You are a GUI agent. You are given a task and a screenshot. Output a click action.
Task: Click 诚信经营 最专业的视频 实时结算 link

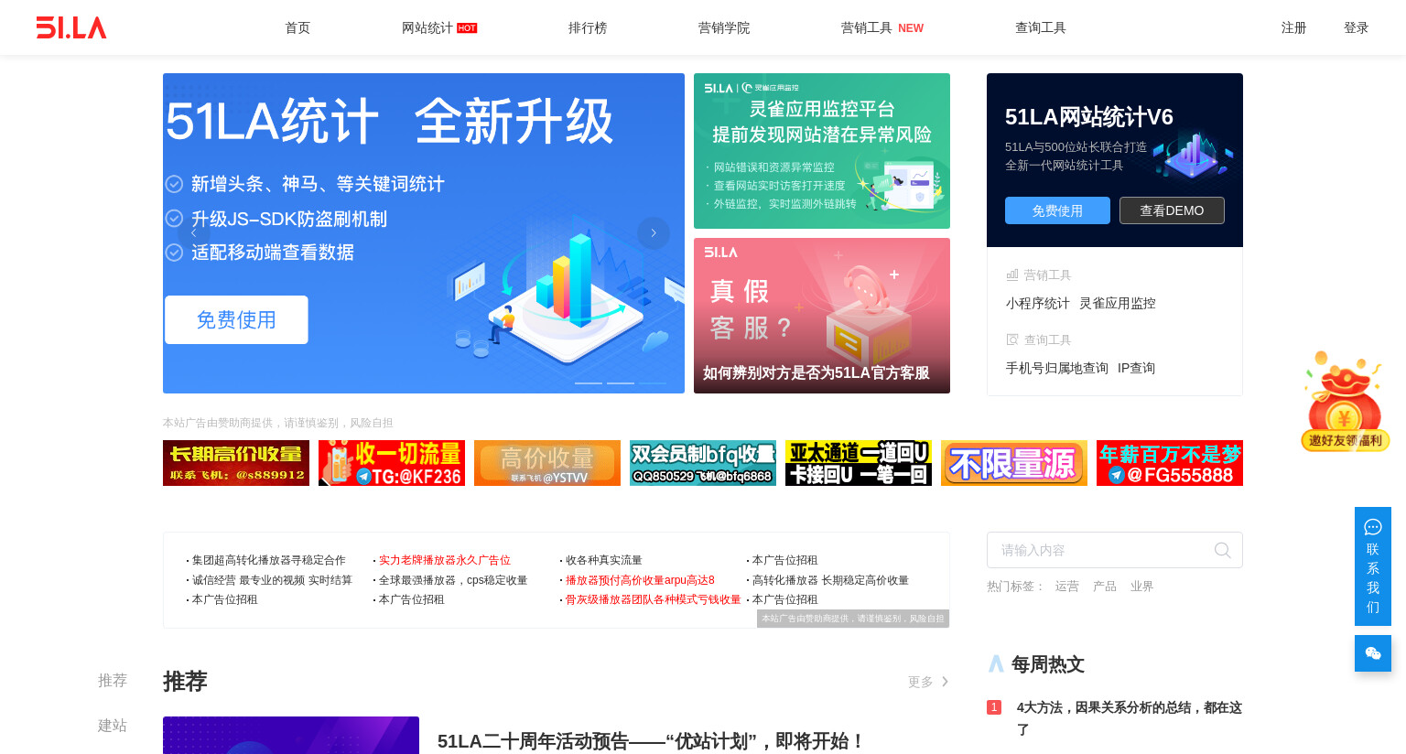coord(272,580)
